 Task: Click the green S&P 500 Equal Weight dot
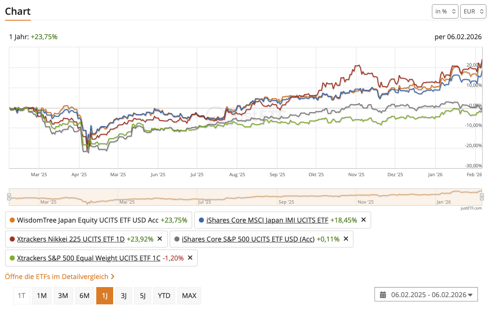(12, 258)
